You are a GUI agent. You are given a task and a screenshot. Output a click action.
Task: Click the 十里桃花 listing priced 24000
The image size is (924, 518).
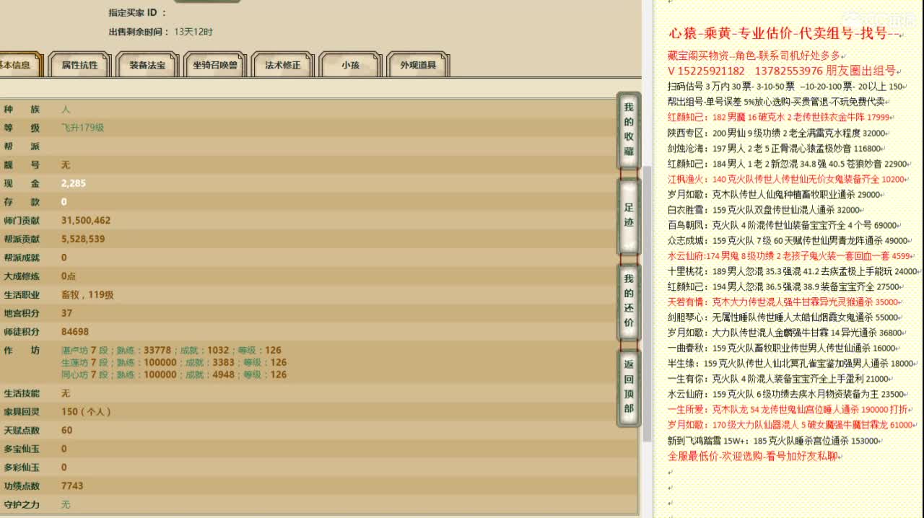pyautogui.click(x=793, y=271)
